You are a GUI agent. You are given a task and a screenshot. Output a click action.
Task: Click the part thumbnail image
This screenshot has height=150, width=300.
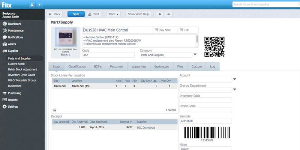pyautogui.click(x=66, y=37)
